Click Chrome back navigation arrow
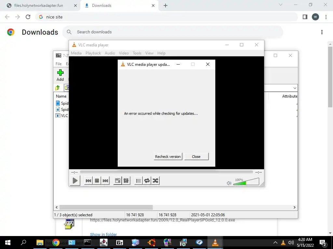This screenshot has height=249, width=333. 7,17
